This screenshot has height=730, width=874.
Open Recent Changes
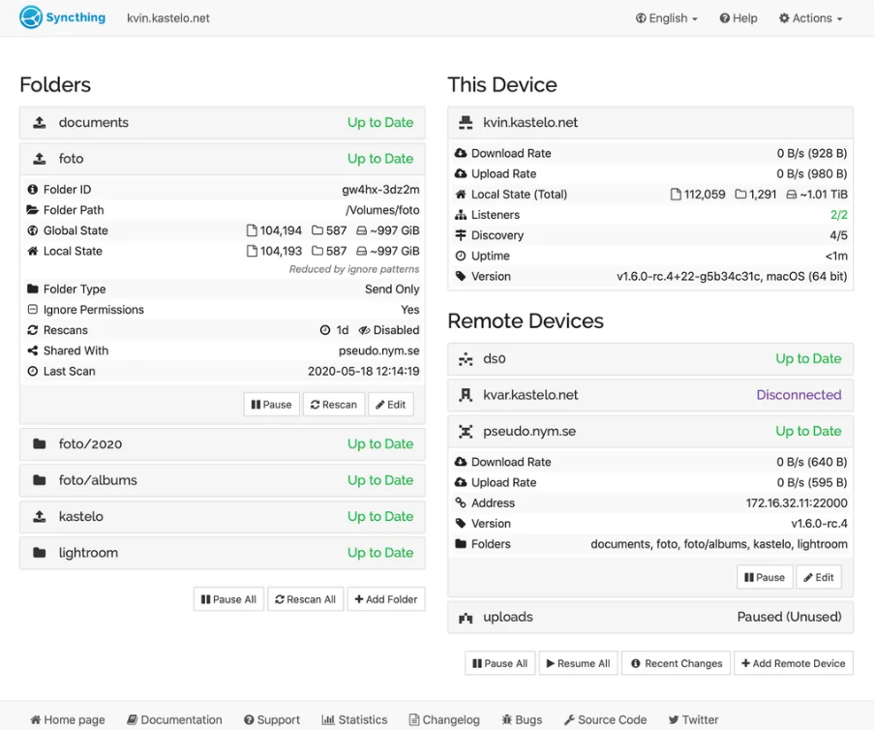[677, 663]
